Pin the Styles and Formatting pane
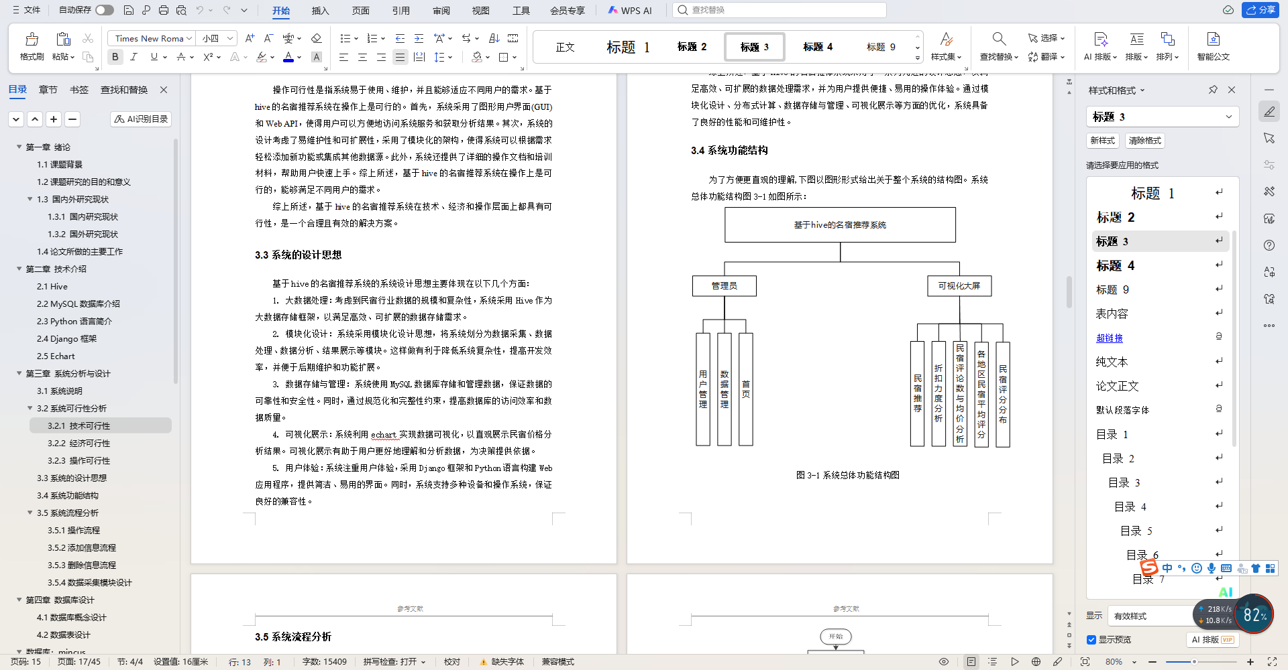Image resolution: width=1288 pixels, height=670 pixels. point(1213,90)
